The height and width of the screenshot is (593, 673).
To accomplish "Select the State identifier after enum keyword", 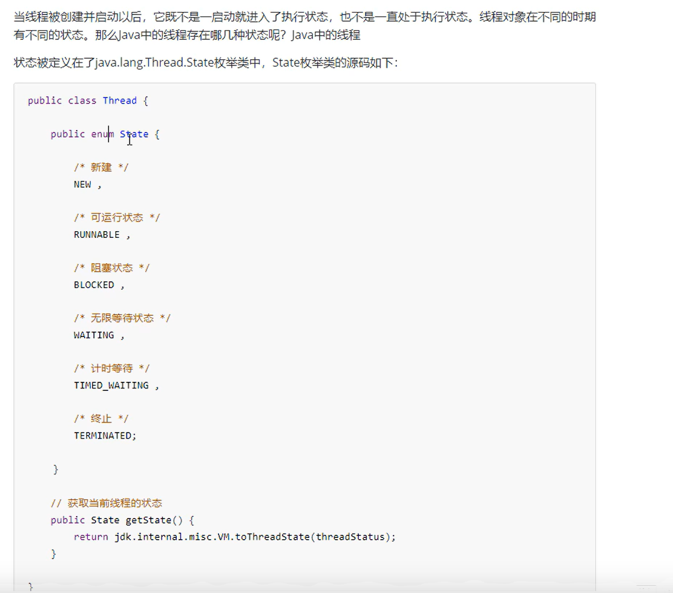I will coord(134,134).
